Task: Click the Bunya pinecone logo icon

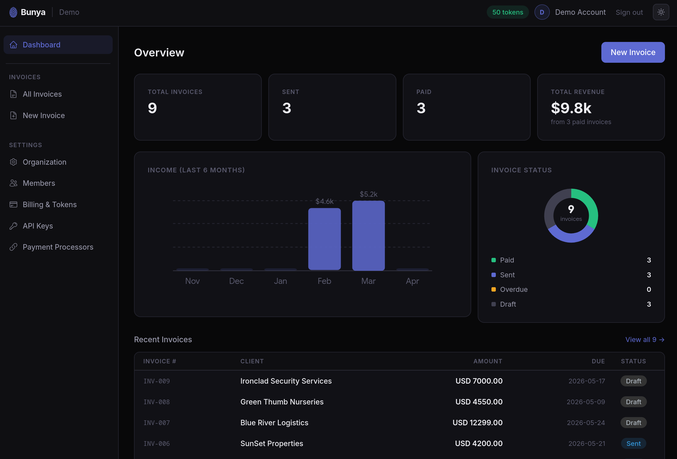Action: [x=13, y=12]
